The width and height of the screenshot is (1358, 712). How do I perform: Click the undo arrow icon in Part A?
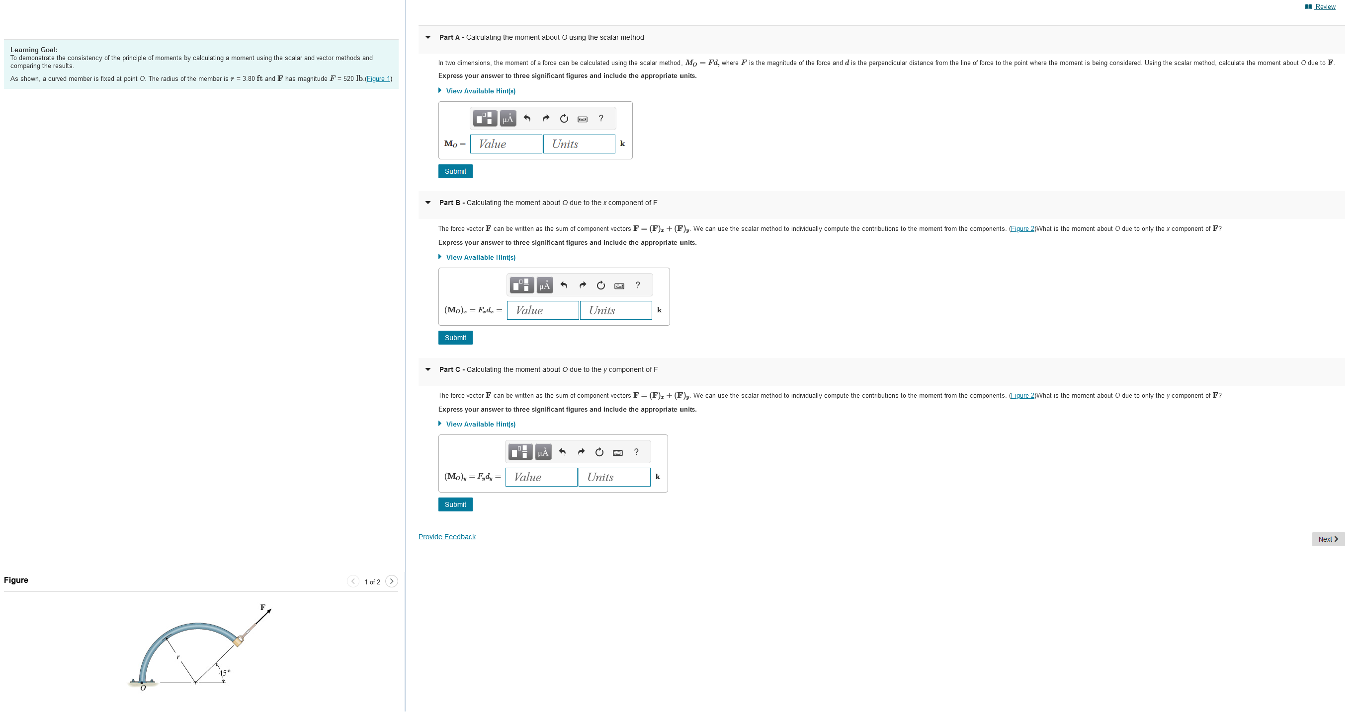[527, 118]
